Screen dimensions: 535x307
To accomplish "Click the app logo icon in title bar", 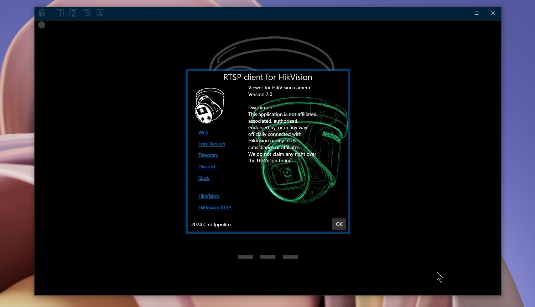I will [42, 13].
